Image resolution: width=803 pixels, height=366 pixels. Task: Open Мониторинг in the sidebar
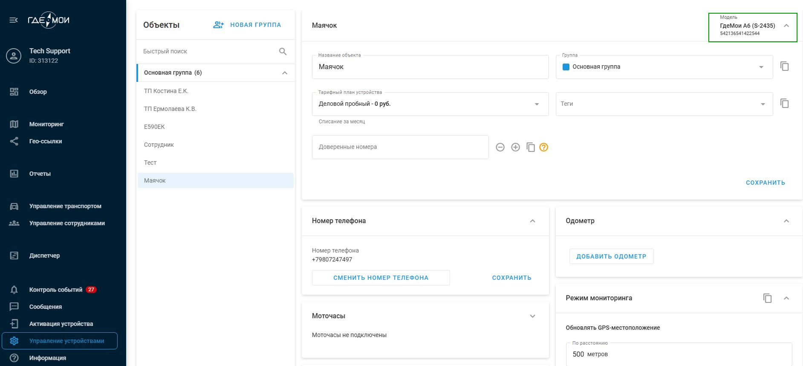(x=46, y=124)
